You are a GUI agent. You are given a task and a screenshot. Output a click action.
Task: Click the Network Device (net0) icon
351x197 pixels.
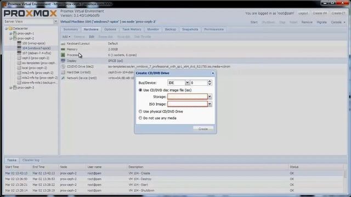63,78
